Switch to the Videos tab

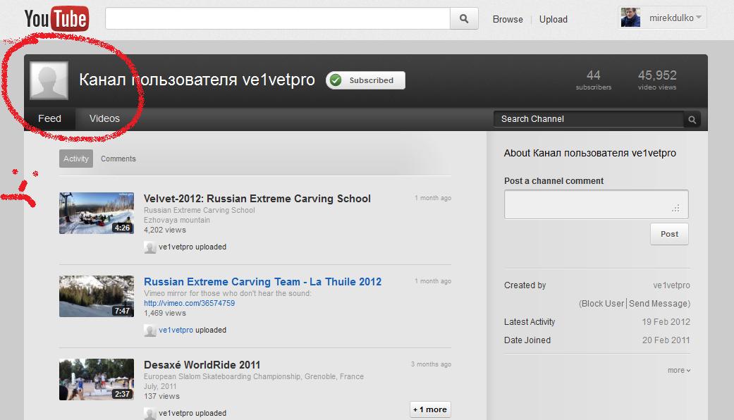pyautogui.click(x=104, y=118)
